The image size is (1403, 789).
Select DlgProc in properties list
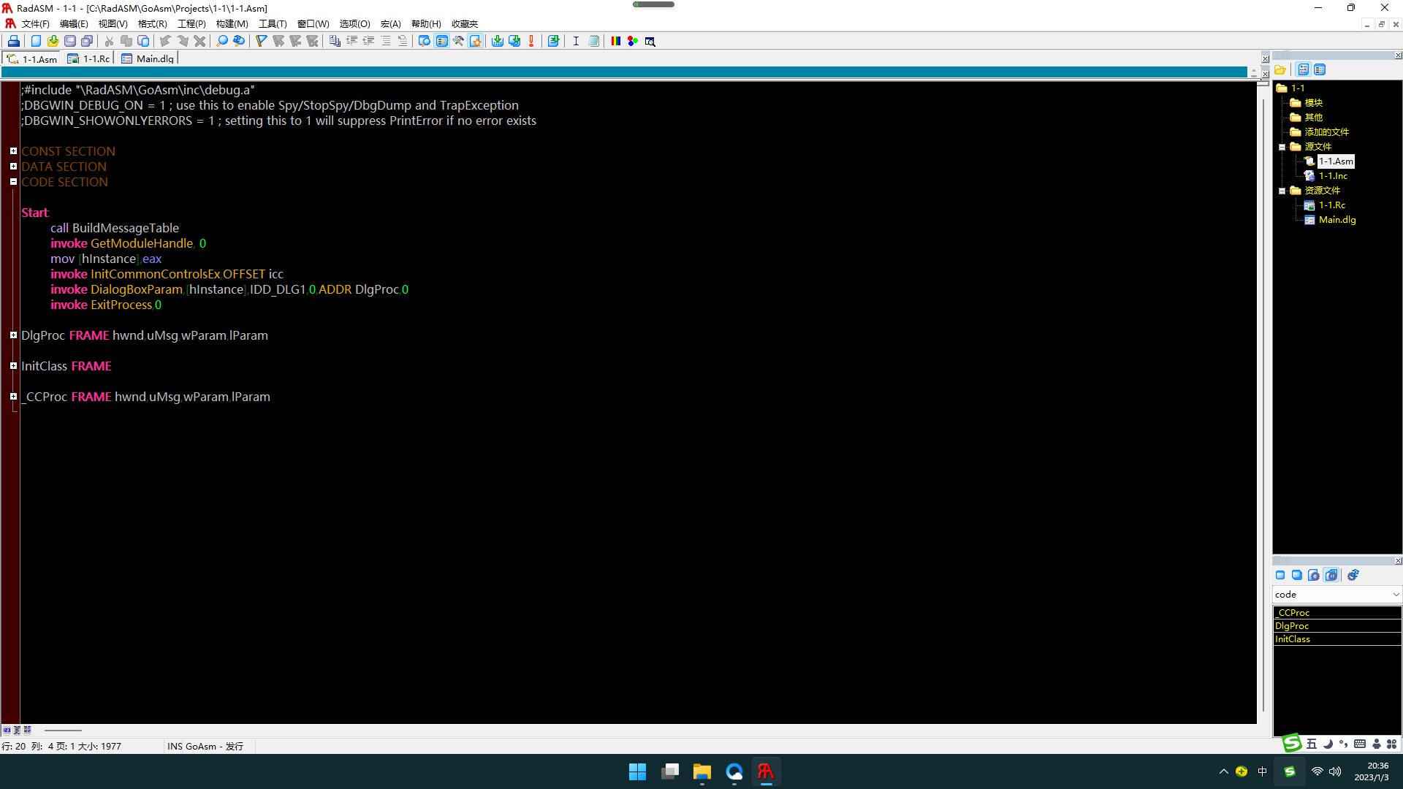pyautogui.click(x=1292, y=626)
